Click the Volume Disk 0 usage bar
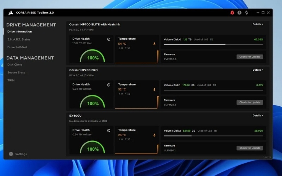Screen dimensions: 282x176 (x=213, y=45)
